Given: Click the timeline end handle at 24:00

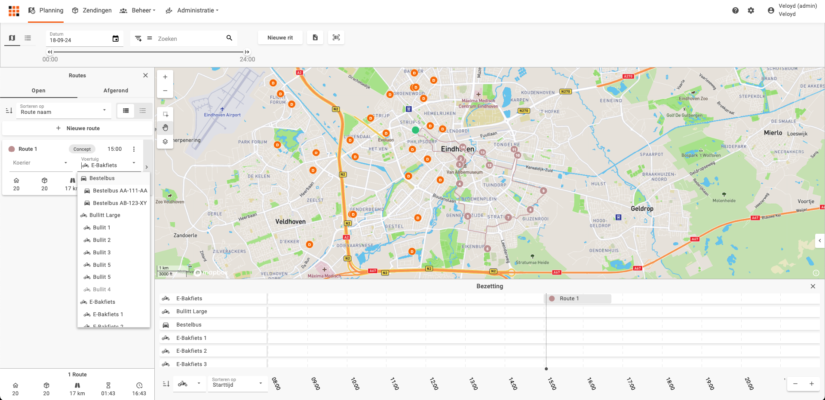Looking at the screenshot, I should pyautogui.click(x=247, y=52).
